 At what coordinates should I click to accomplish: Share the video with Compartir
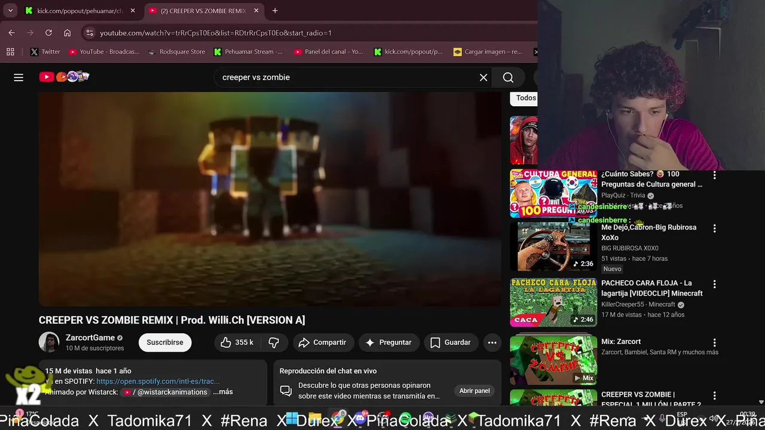click(323, 342)
